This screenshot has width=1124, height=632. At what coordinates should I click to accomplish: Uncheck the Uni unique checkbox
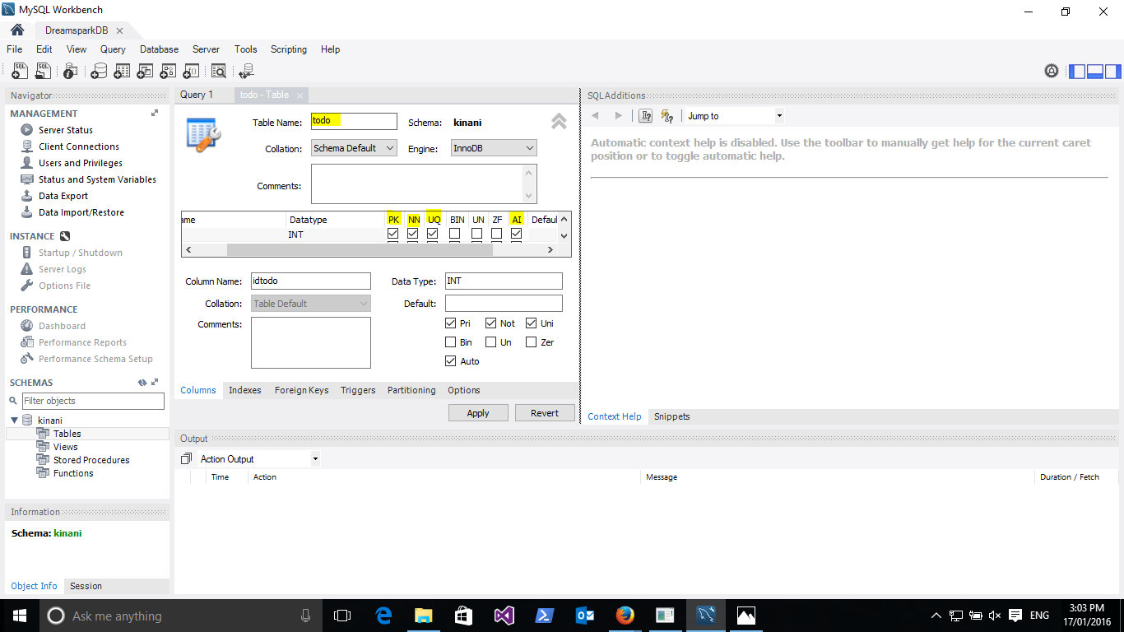click(x=531, y=323)
